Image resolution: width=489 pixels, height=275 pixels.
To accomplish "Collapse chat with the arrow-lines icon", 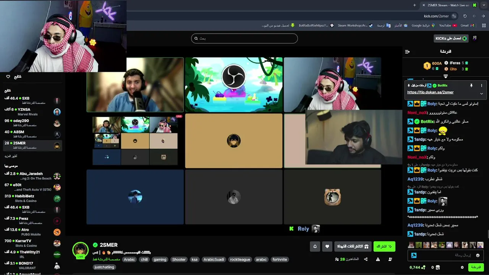I will coord(407,52).
